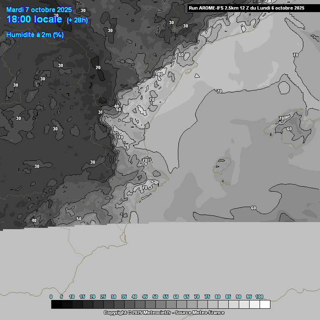Click the "18:00 locale" time label
The image size is (320, 320).
coord(34,19)
